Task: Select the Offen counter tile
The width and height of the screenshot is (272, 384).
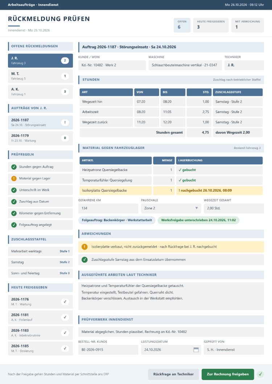Action: click(182, 25)
